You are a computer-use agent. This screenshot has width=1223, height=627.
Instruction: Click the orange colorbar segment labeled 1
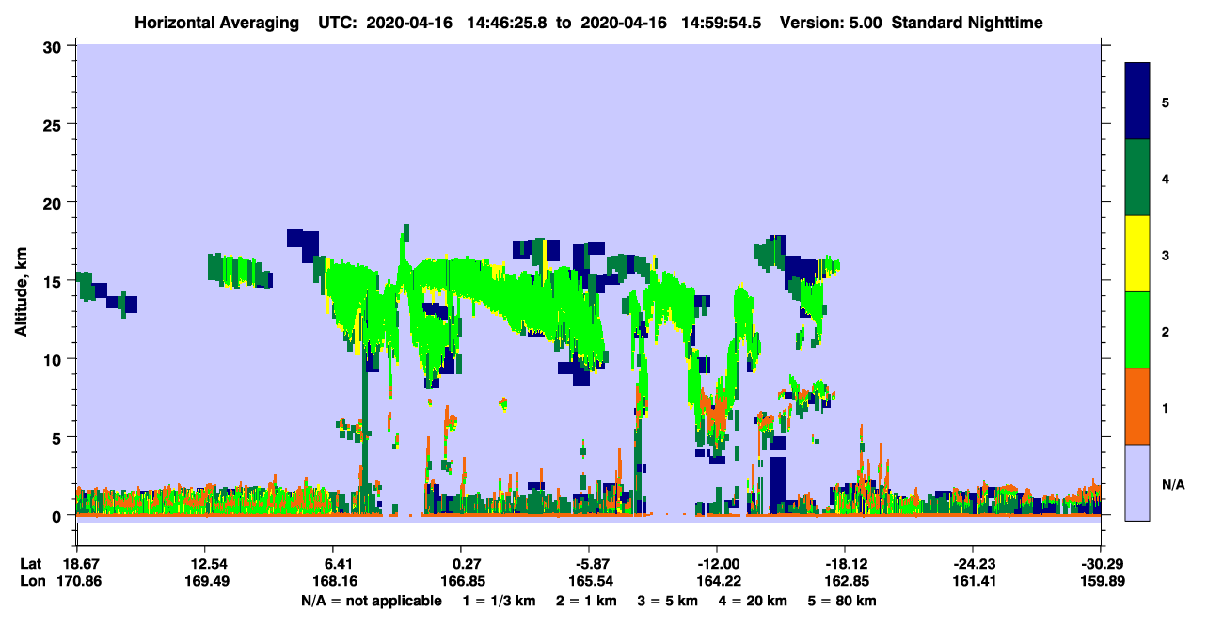tap(1137, 406)
